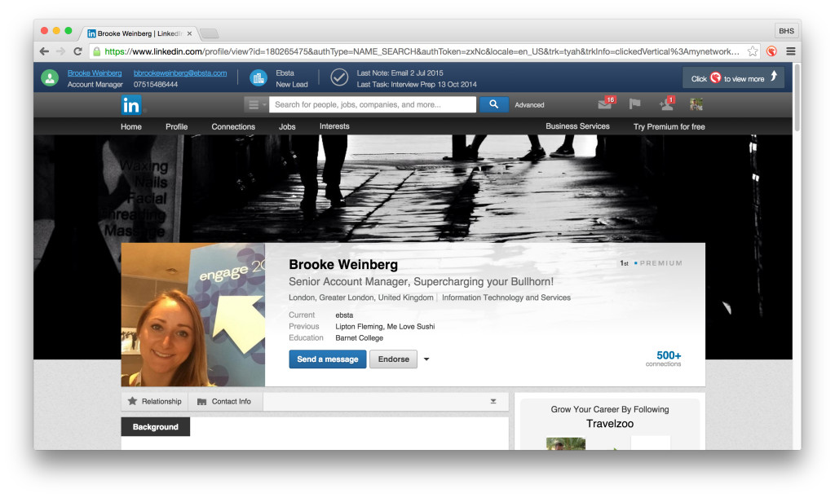This screenshot has height=498, width=835.
Task: Select the Relationship tab
Action: click(x=155, y=402)
